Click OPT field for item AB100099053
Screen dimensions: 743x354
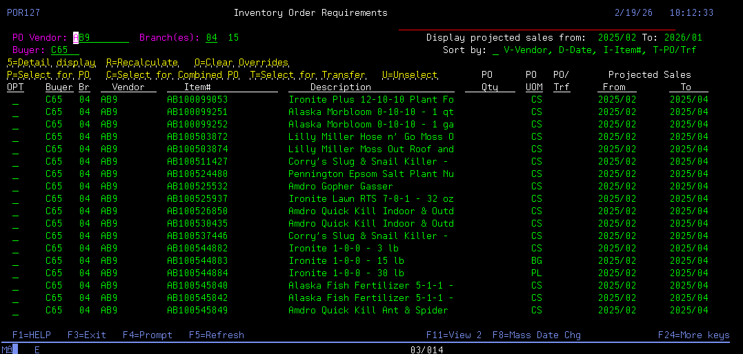coord(15,100)
